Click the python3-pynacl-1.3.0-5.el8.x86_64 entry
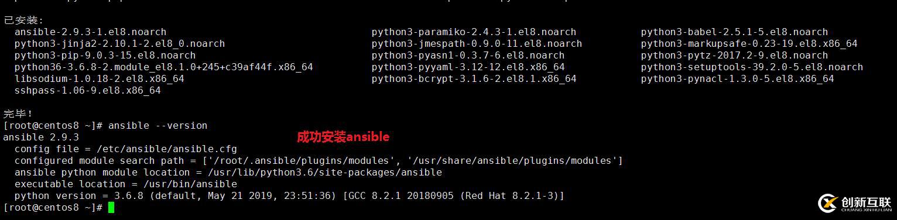 737,79
